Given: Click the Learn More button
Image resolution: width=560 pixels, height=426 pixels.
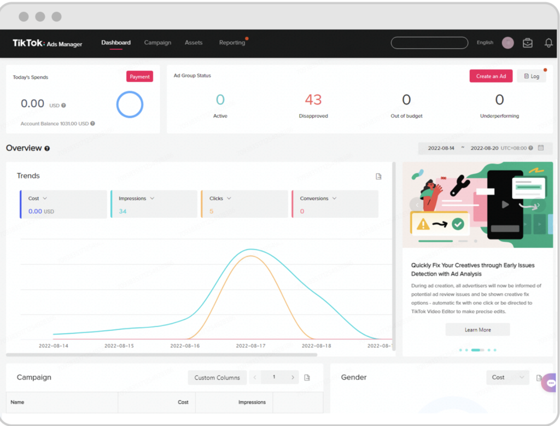Looking at the screenshot, I should coord(477,330).
